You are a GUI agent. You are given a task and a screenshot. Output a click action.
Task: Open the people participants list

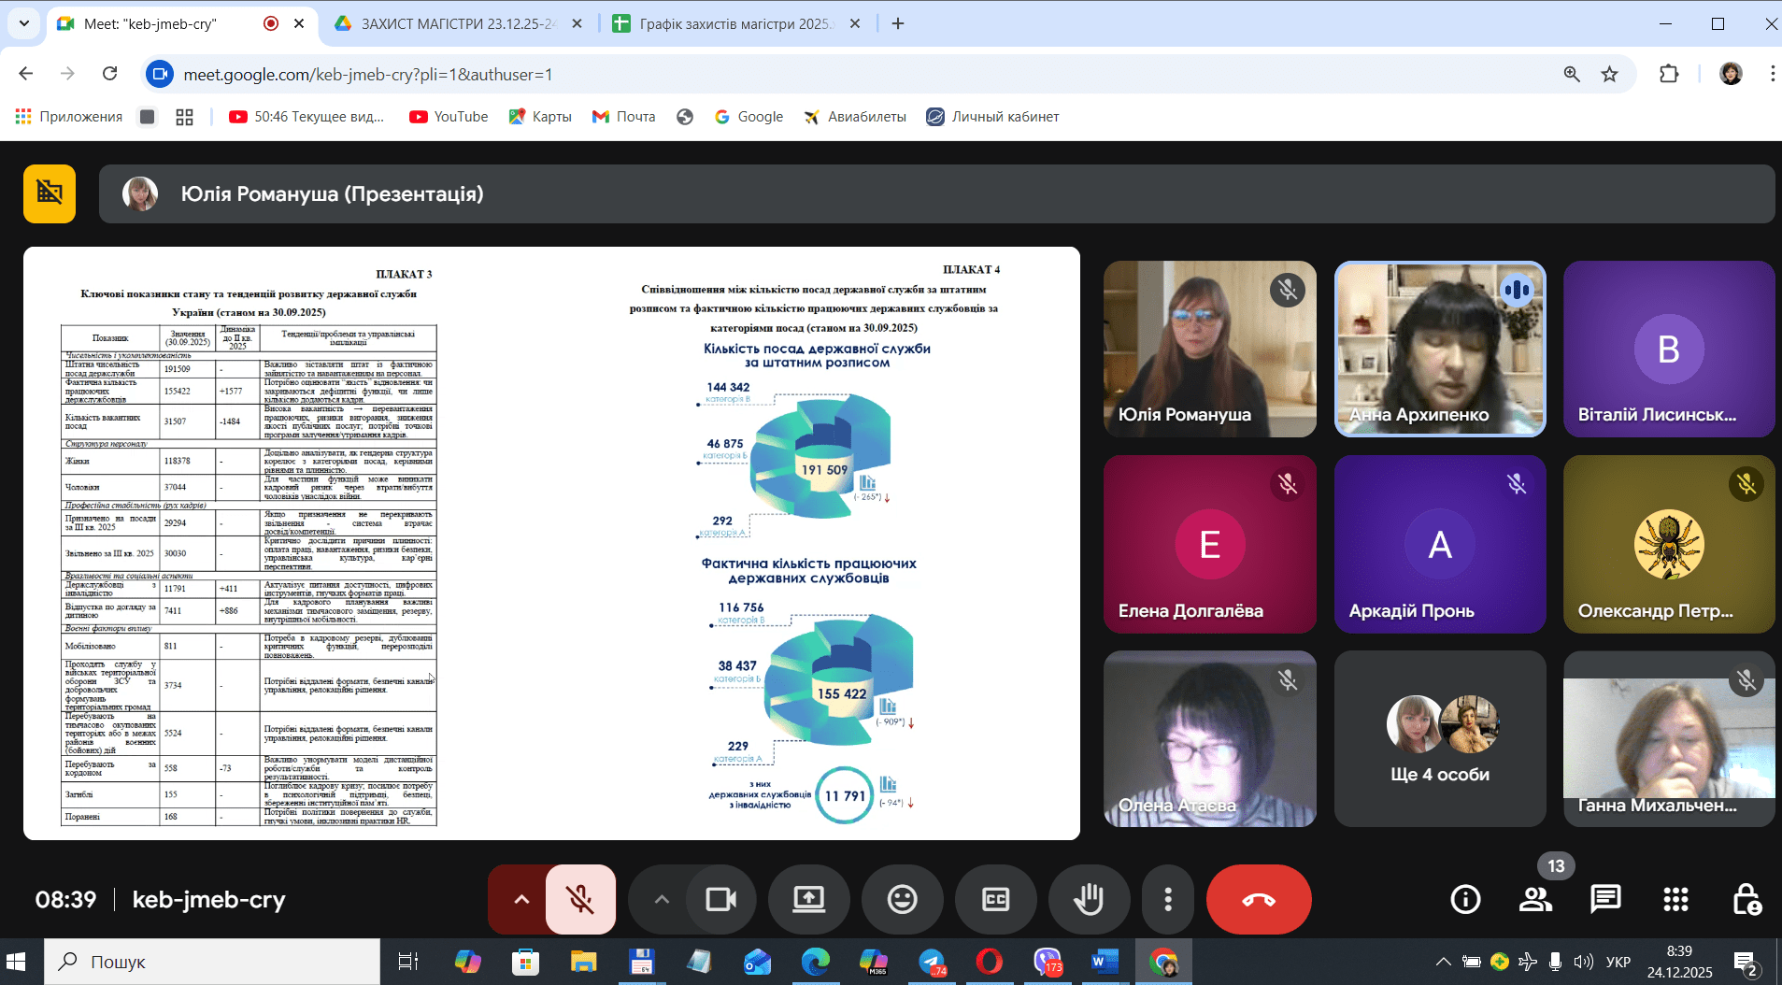click(x=1535, y=899)
